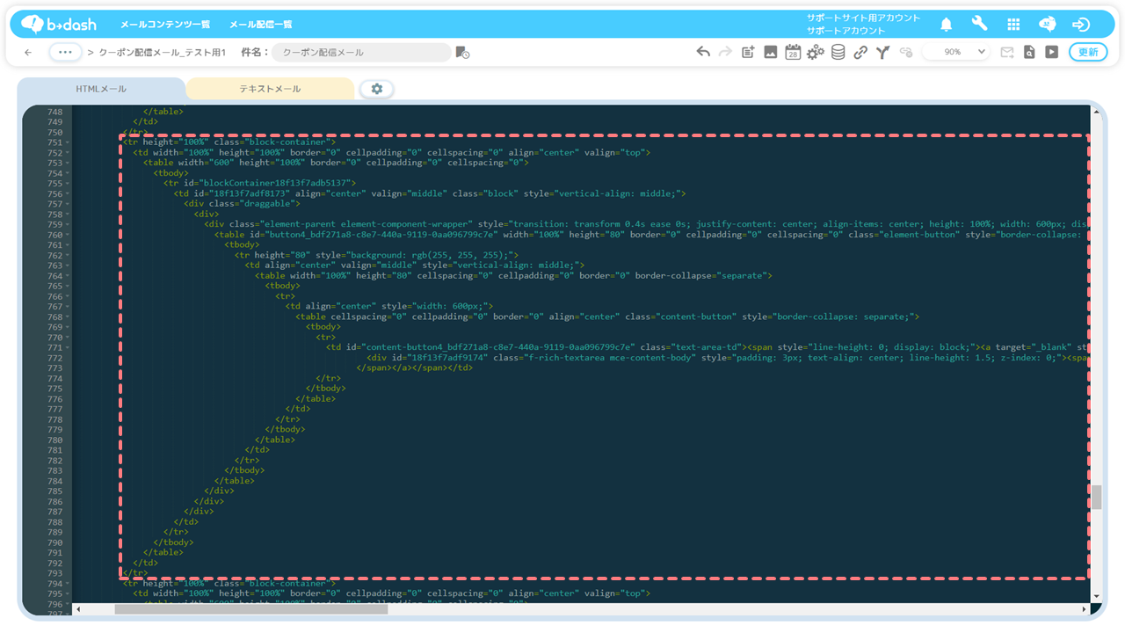Image resolution: width=1125 pixels, height=633 pixels.
Task: Switch to the HTMLメール tab
Action: (x=101, y=89)
